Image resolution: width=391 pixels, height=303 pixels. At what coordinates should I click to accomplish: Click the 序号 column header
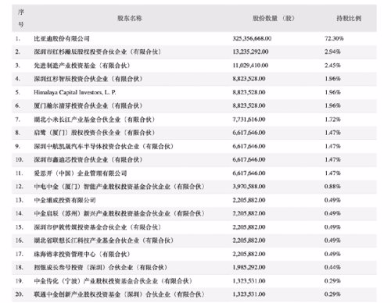point(20,18)
